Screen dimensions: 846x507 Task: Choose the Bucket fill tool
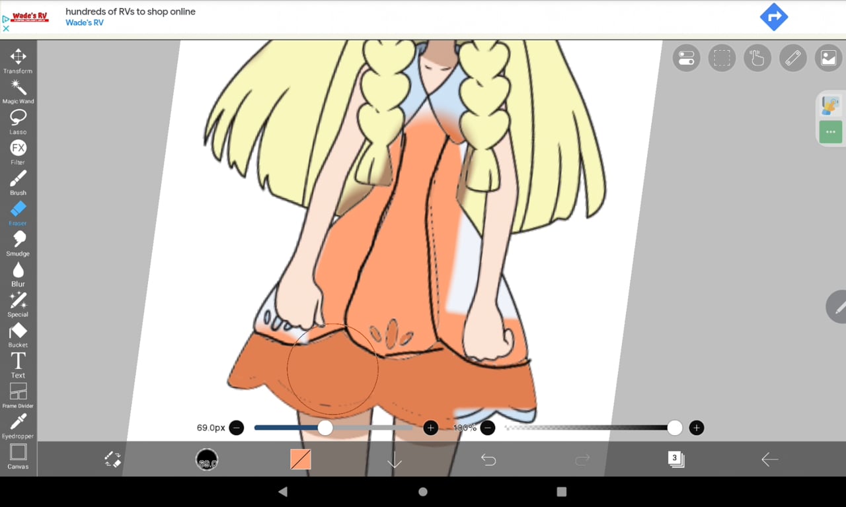18,335
